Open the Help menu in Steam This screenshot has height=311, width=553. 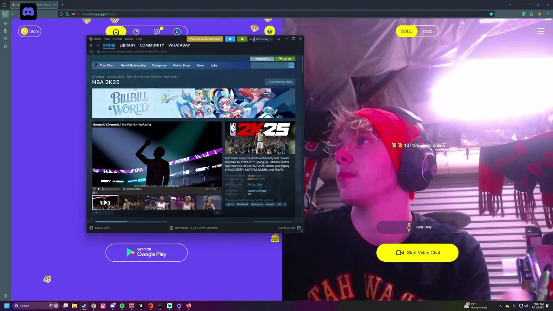139,39
